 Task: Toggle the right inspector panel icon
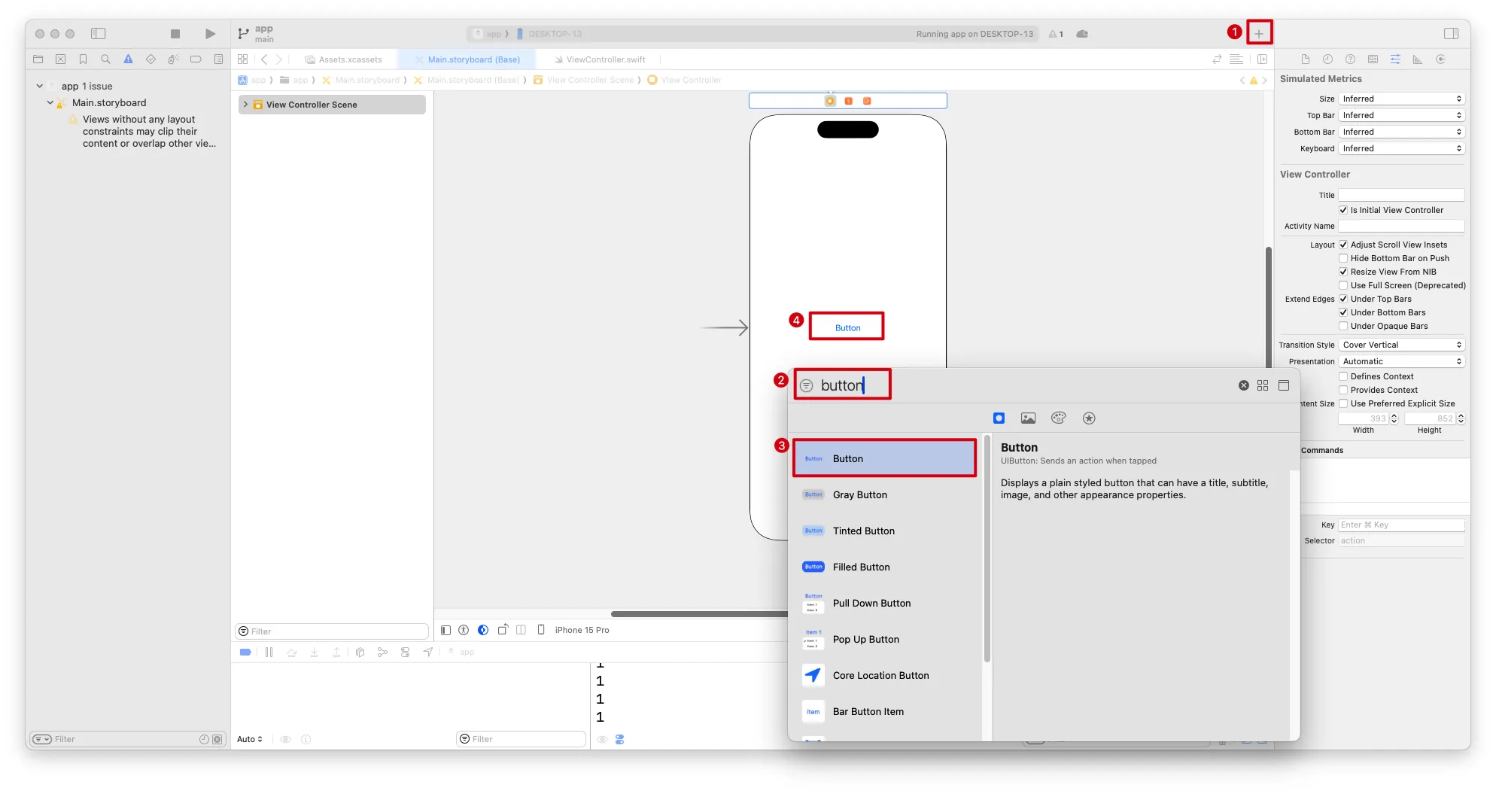[x=1451, y=34]
